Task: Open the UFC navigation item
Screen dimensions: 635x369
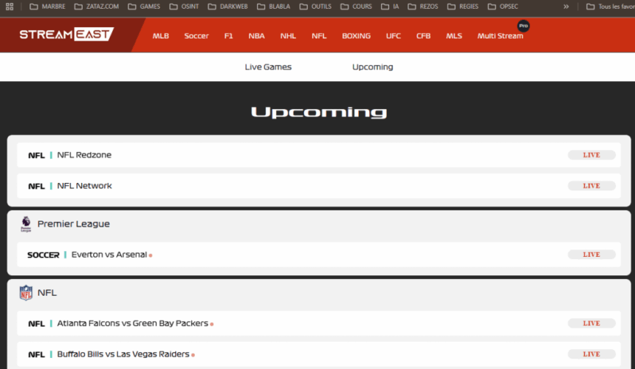Action: pos(394,35)
